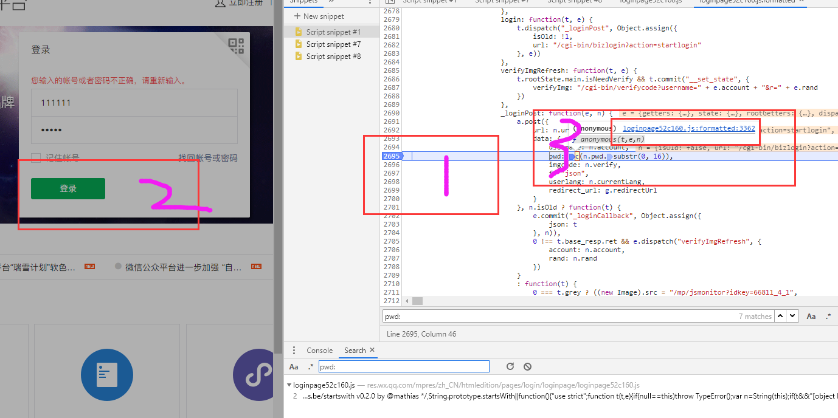Click the purple link circle icon
Image resolution: width=838 pixels, height=418 pixels.
coord(254,375)
